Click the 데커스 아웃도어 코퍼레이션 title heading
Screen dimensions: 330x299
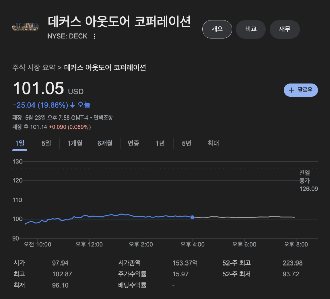(x=119, y=22)
